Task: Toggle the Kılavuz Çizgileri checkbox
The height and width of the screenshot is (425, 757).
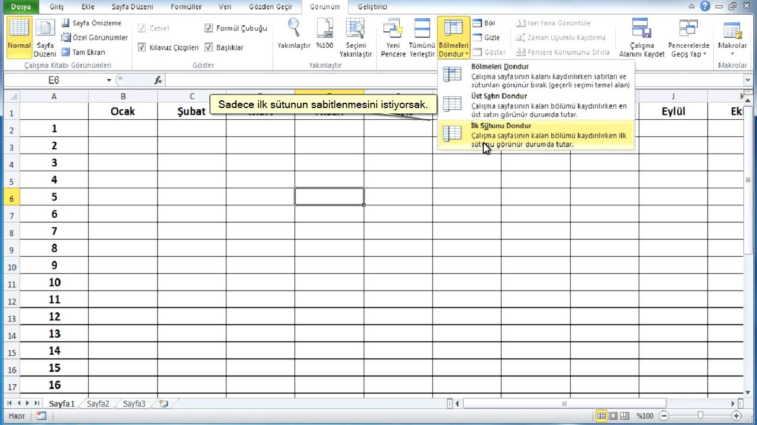Action: [x=141, y=47]
